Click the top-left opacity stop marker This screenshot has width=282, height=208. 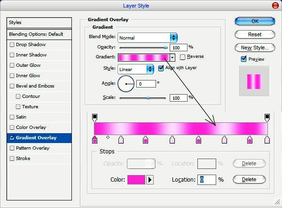94,117
